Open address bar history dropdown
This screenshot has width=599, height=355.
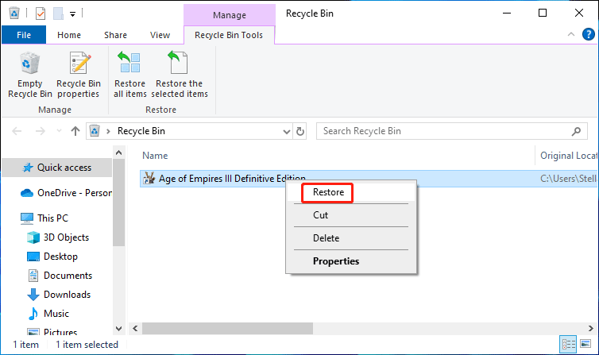click(287, 132)
